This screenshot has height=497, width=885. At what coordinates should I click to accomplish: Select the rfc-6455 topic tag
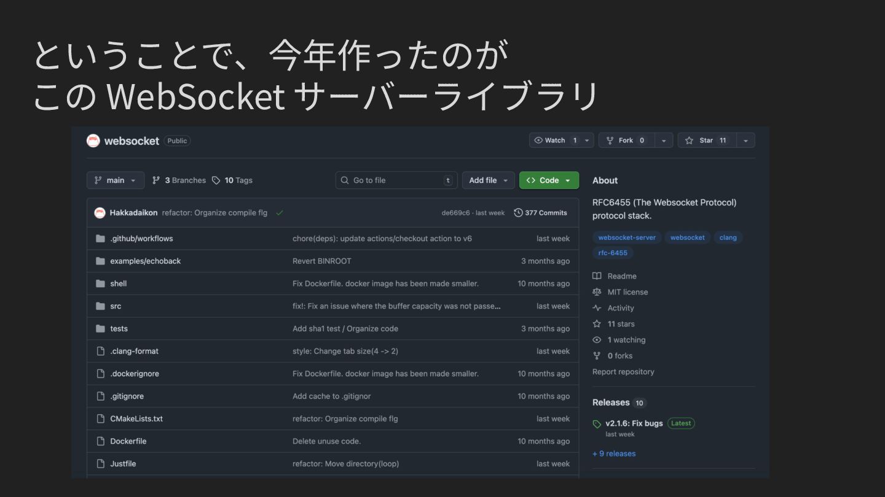point(613,253)
